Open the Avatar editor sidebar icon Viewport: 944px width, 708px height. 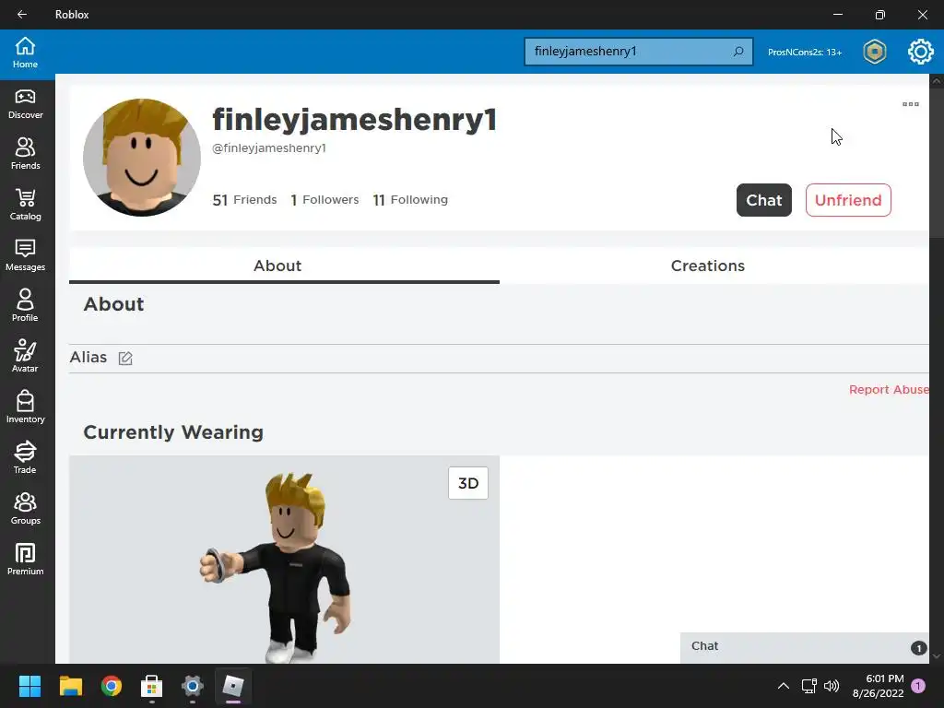tap(25, 357)
